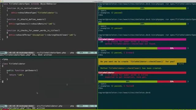Viewport: 196px width, 110px height.
Task: Click the '<?php' opening tag line
Action: pos(5,59)
